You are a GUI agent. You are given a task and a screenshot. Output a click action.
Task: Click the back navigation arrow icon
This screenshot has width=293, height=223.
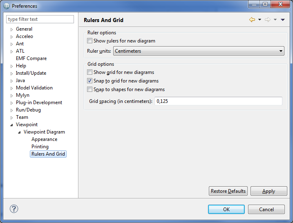click(x=252, y=20)
